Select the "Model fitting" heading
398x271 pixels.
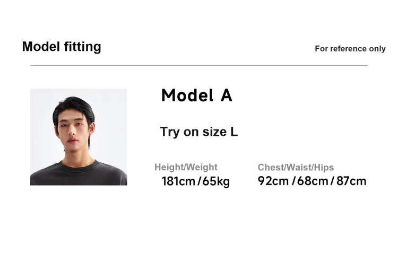coord(62,47)
